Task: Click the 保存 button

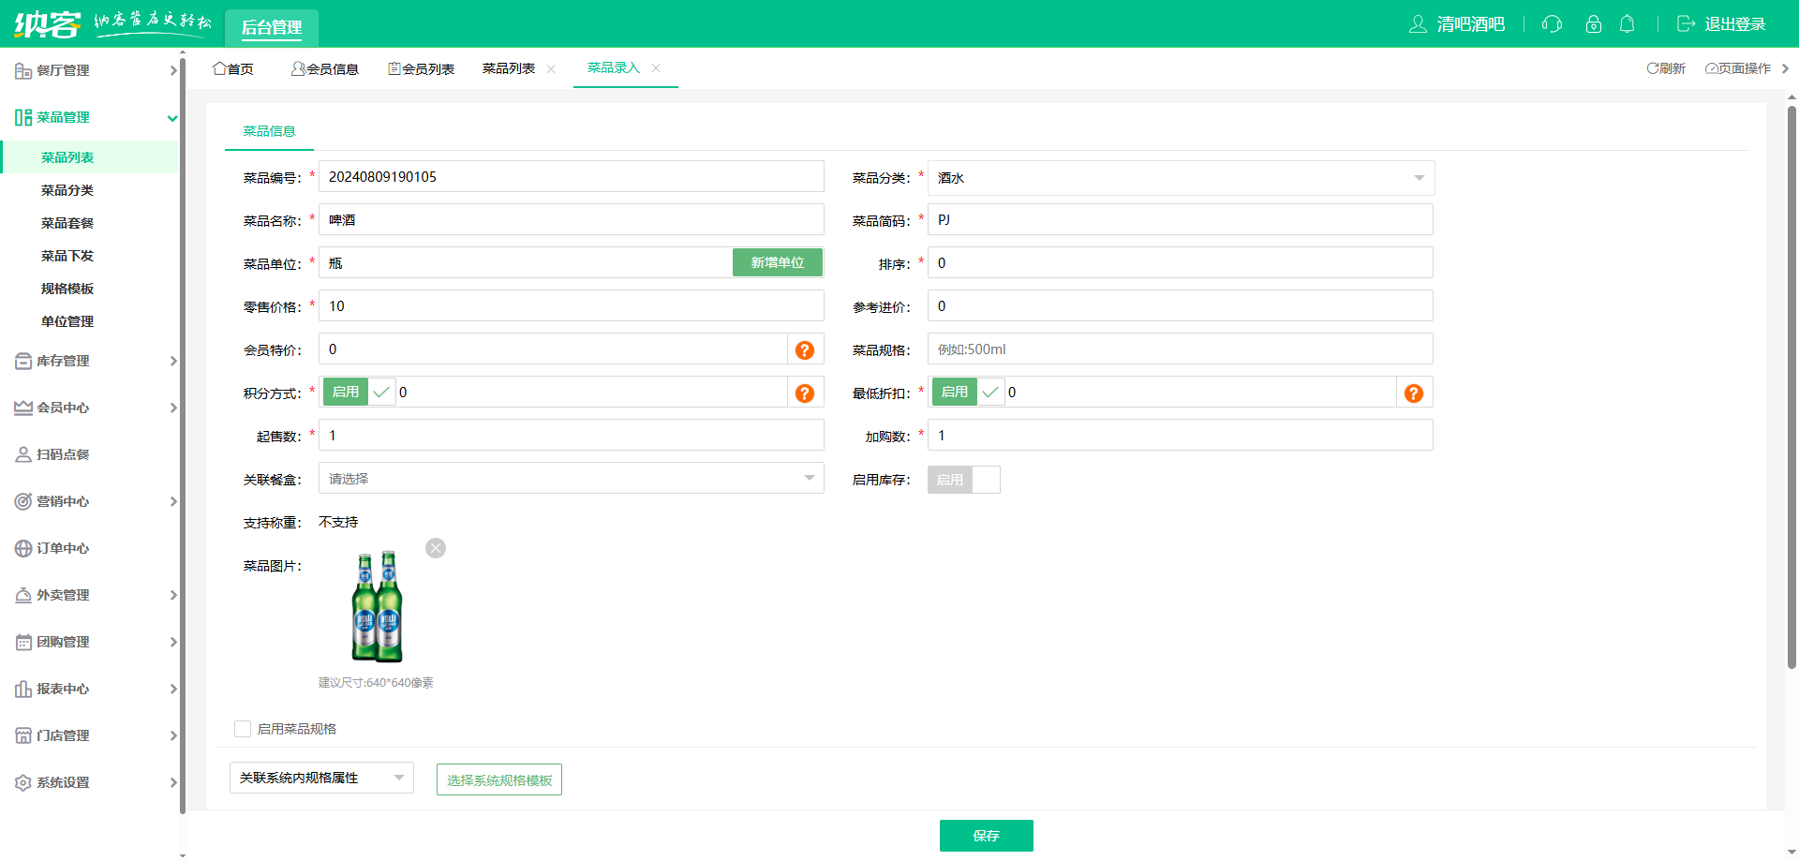Action: coord(986,836)
